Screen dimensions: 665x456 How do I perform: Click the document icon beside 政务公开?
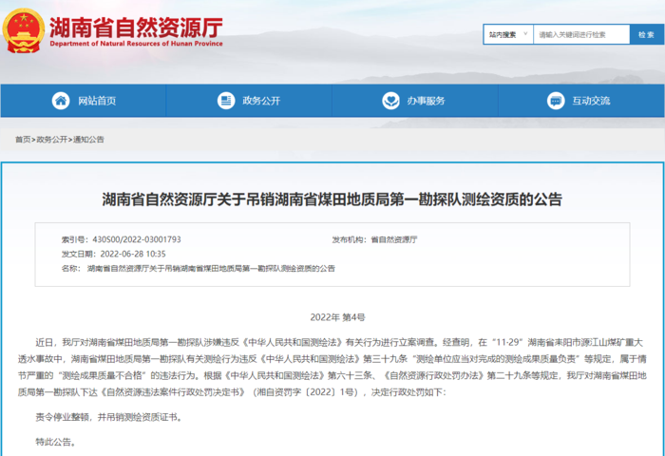pyautogui.click(x=226, y=101)
